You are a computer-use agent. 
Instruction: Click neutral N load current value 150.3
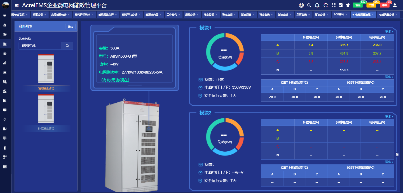tap(344, 70)
